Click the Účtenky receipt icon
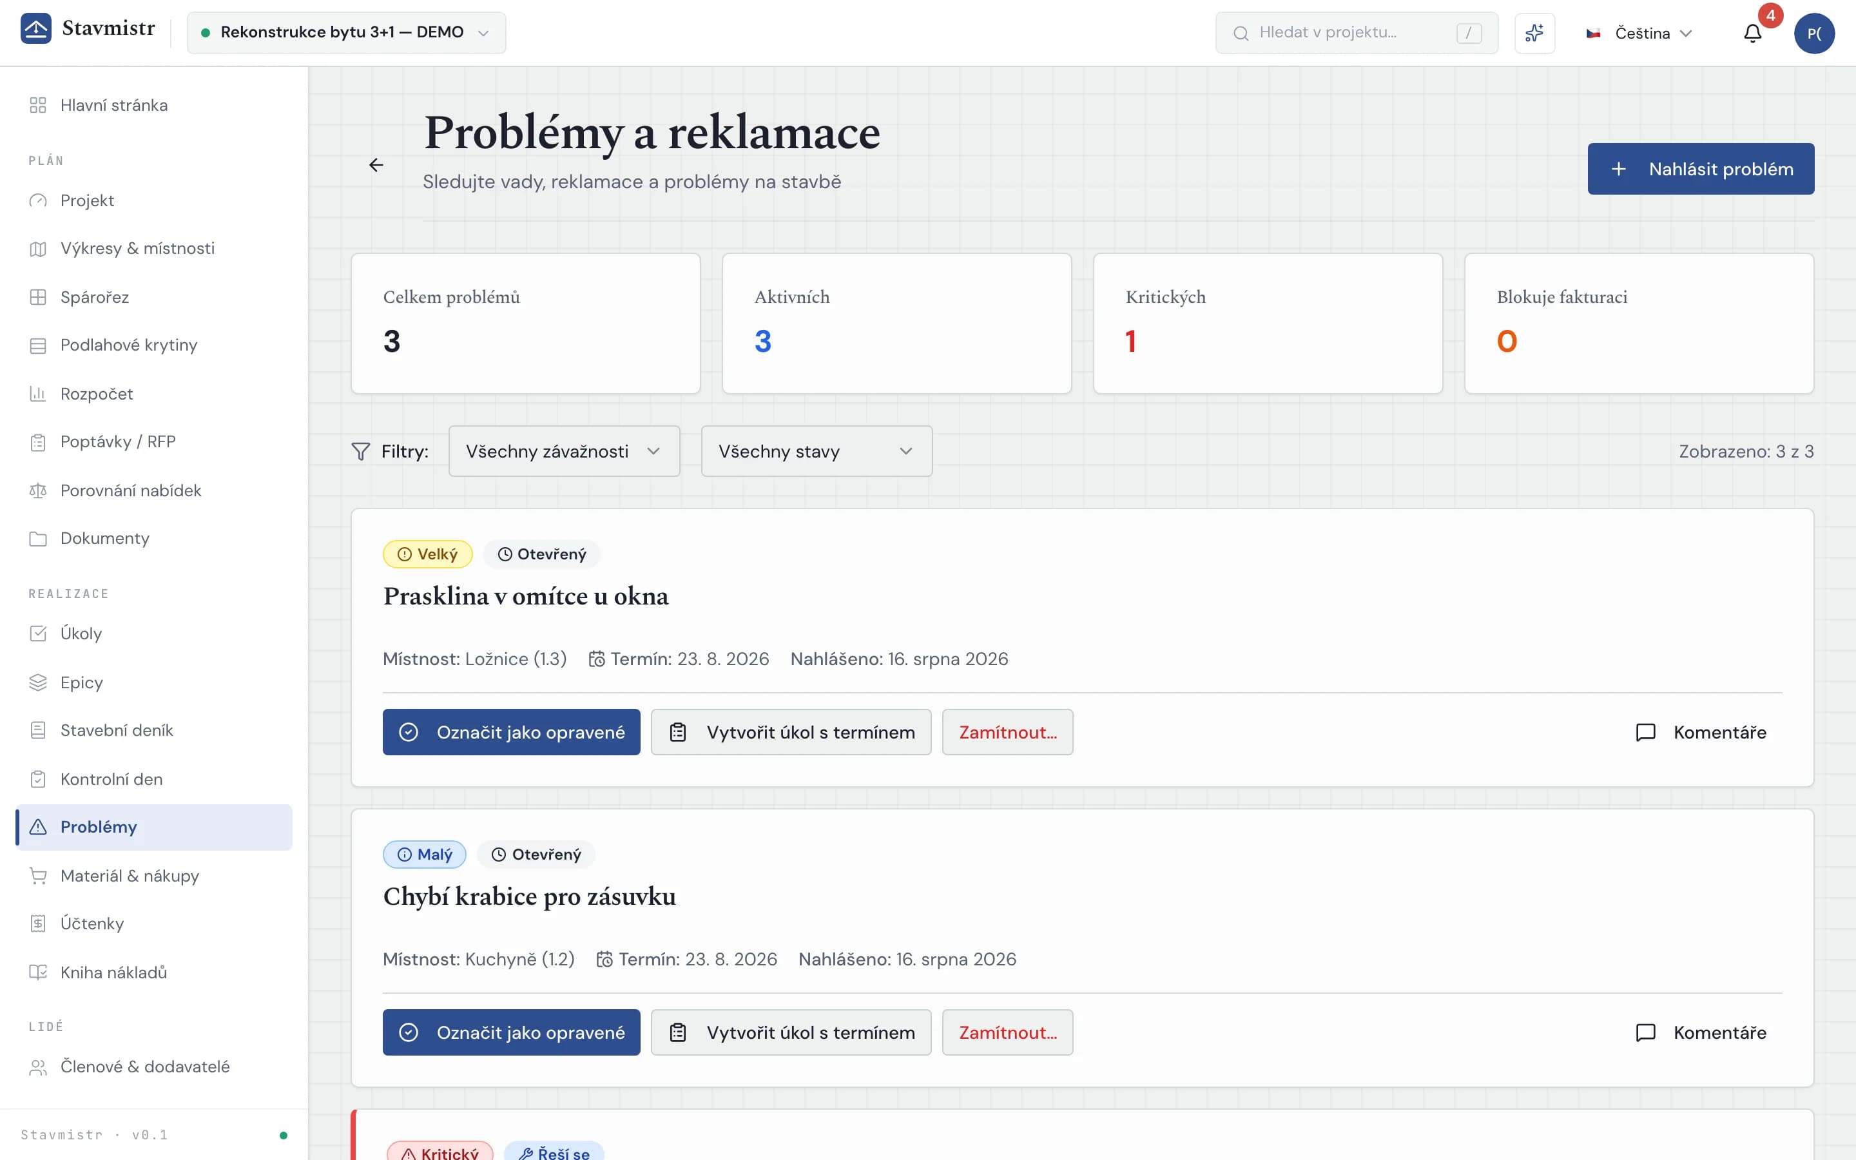 point(37,923)
